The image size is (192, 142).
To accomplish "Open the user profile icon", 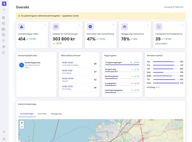I will [4, 139].
